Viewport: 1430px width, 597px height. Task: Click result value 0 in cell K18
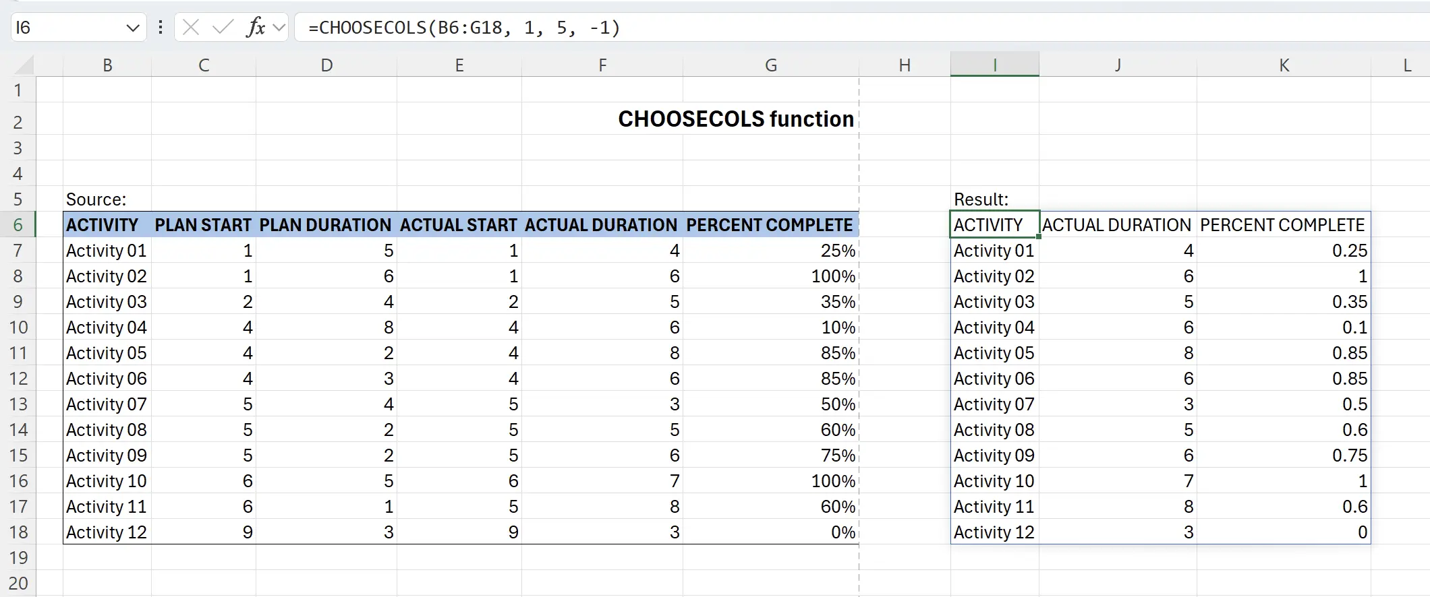pyautogui.click(x=1284, y=532)
